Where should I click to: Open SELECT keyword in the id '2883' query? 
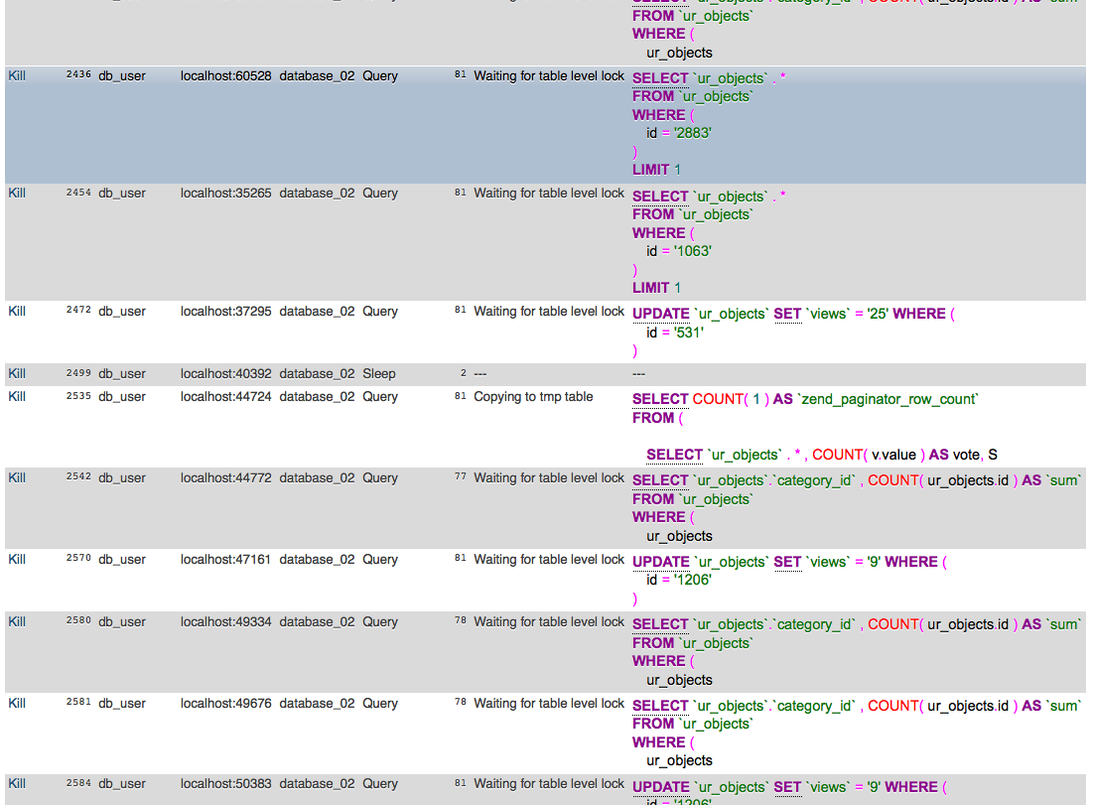pos(660,78)
